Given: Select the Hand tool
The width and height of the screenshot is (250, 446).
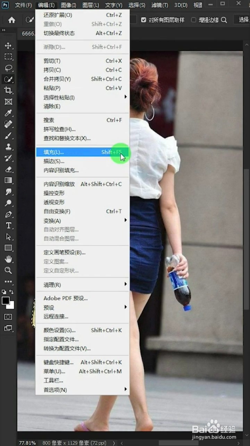Looking at the screenshot, I should [8, 259].
